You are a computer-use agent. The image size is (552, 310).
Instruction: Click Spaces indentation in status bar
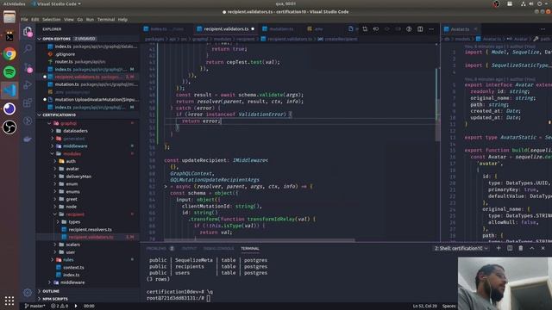pyautogui.click(x=448, y=307)
